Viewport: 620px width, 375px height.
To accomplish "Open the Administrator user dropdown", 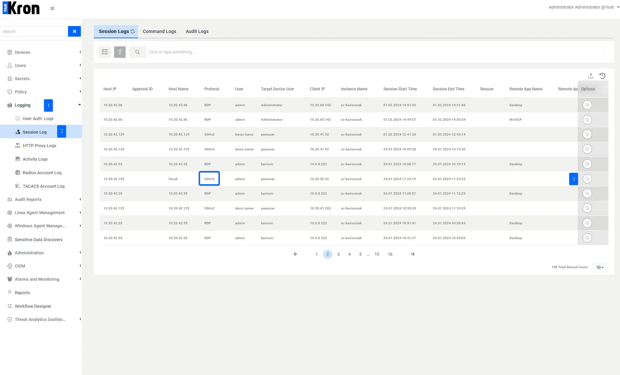I will (584, 7).
